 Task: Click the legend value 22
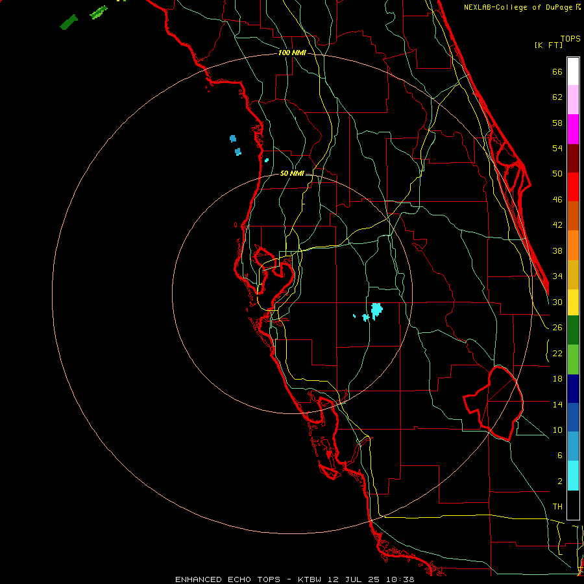click(557, 353)
